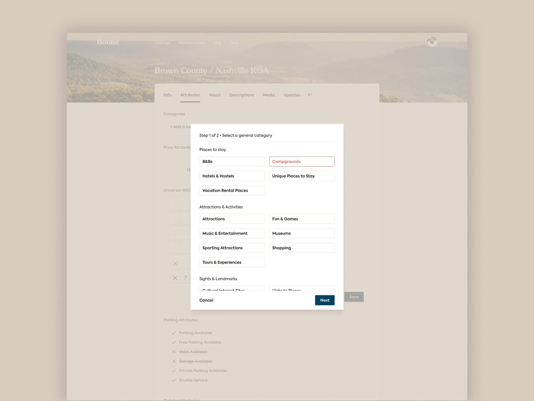The image size is (534, 401).
Task: Toggle the Shuttle Service checkmark
Action: (174, 380)
